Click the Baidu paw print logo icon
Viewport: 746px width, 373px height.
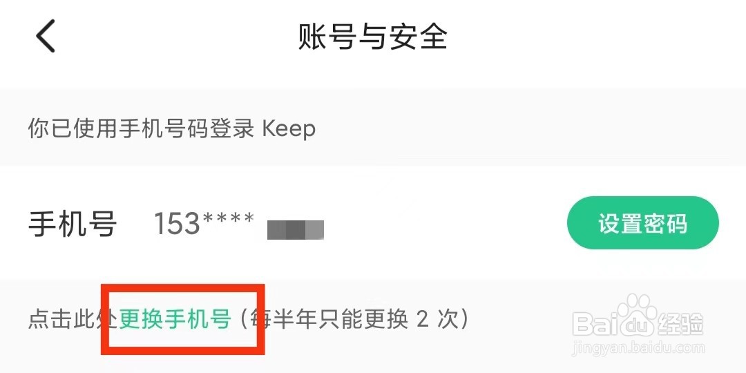638,314
